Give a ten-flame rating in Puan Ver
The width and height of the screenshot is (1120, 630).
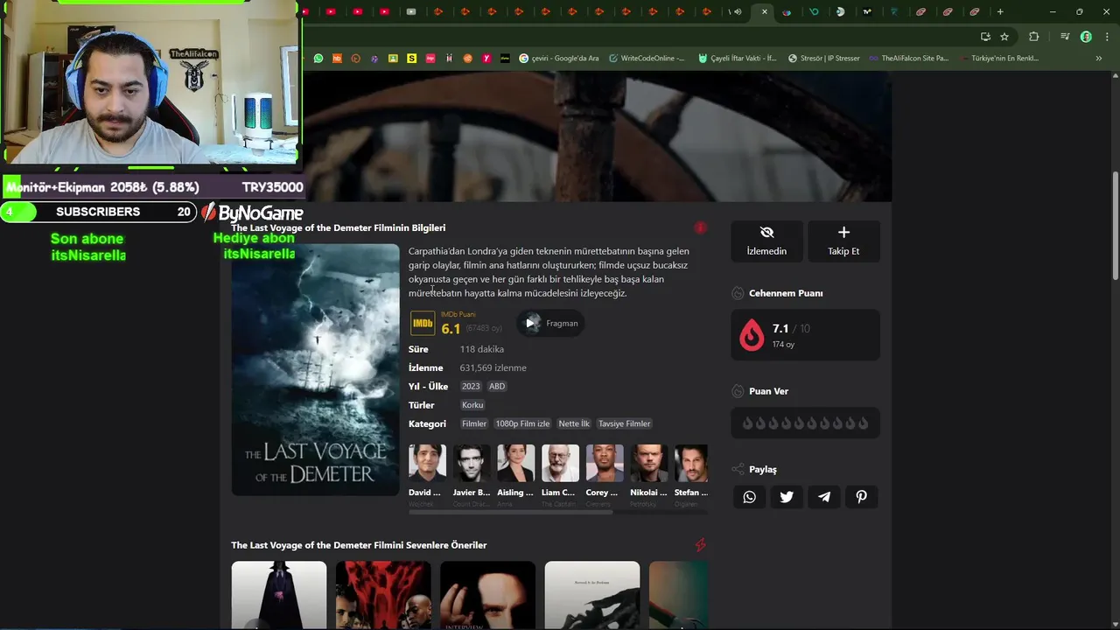pyautogui.click(x=864, y=423)
